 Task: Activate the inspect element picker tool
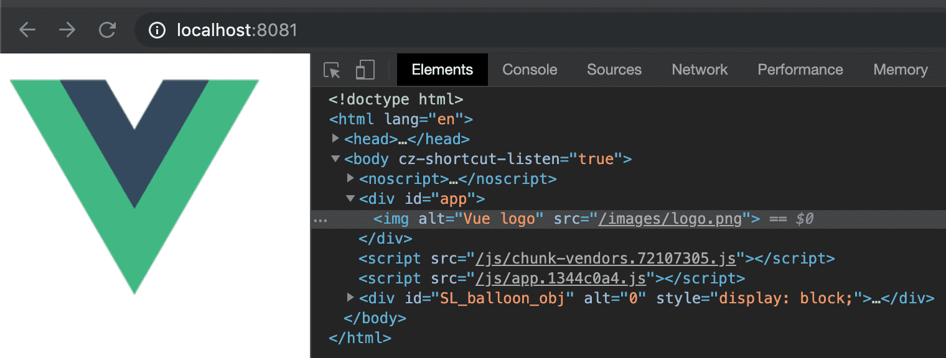coord(332,70)
